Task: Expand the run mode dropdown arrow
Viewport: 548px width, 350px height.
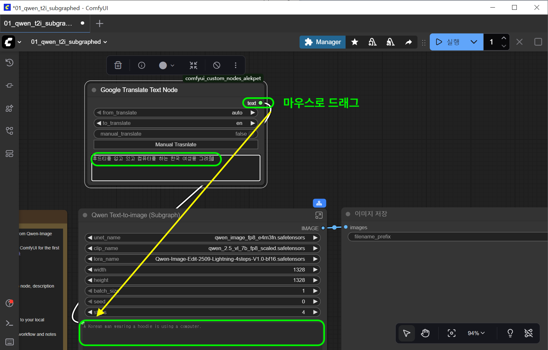Action: click(x=474, y=42)
